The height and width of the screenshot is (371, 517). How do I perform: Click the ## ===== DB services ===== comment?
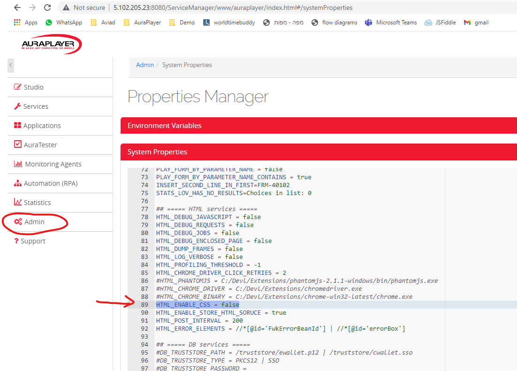(x=203, y=345)
